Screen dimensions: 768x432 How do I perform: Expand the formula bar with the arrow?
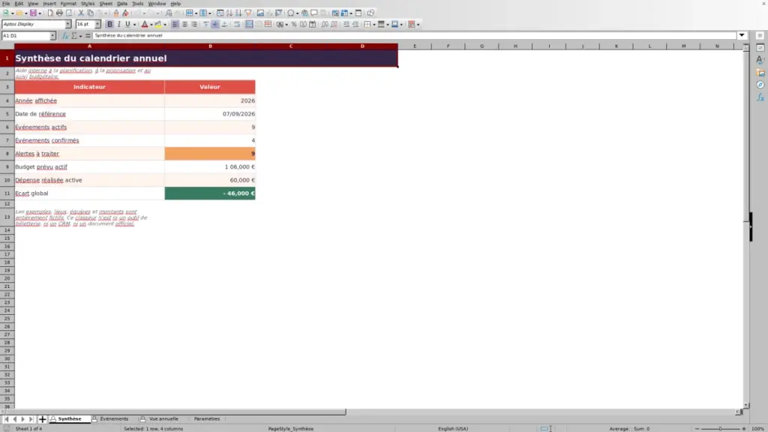(x=742, y=36)
